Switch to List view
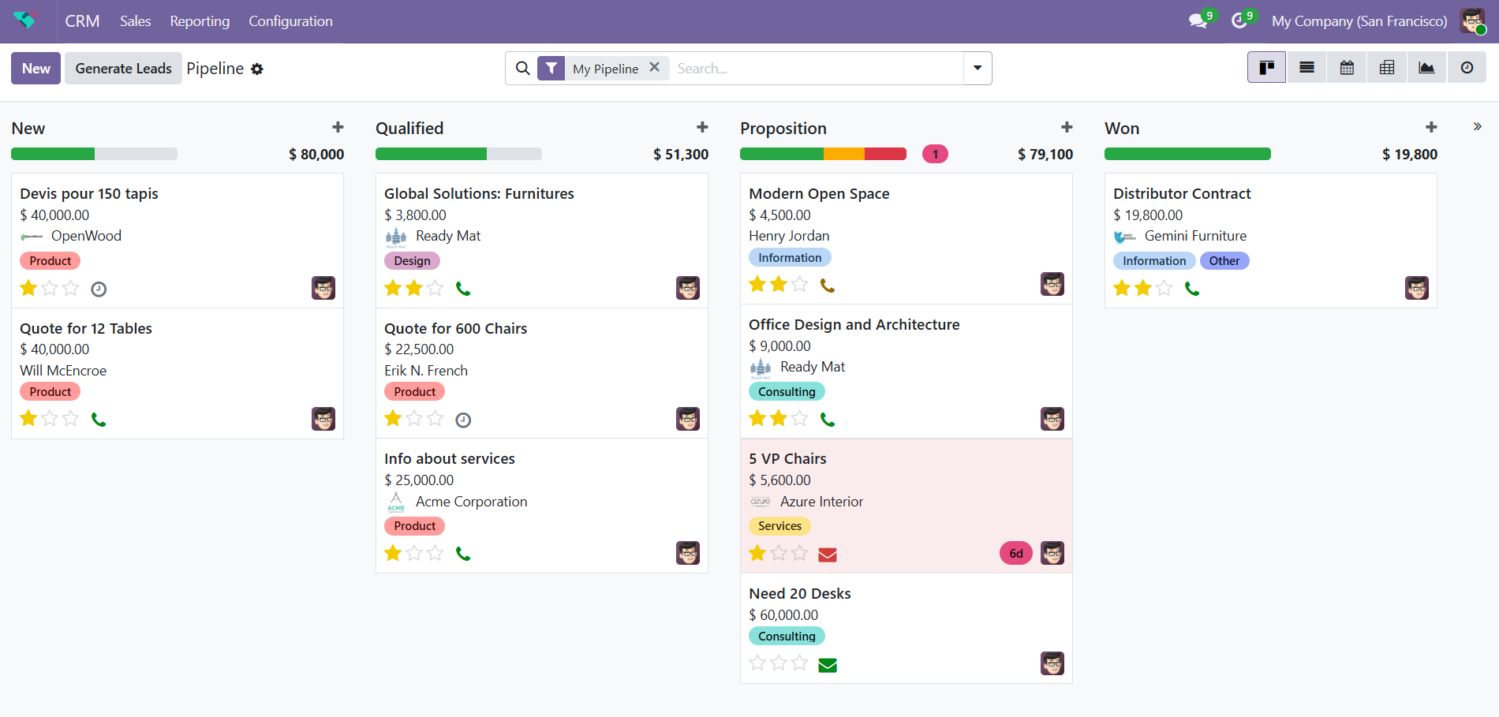Image resolution: width=1499 pixels, height=717 pixels. [x=1306, y=68]
